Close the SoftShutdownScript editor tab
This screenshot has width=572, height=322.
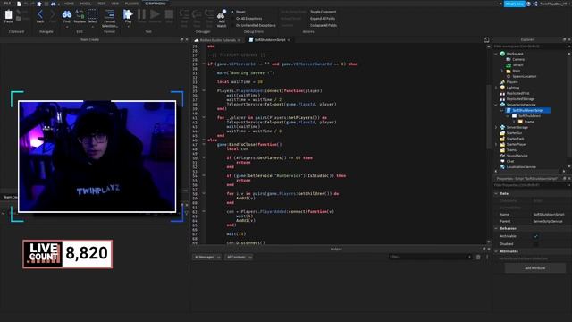coord(289,40)
